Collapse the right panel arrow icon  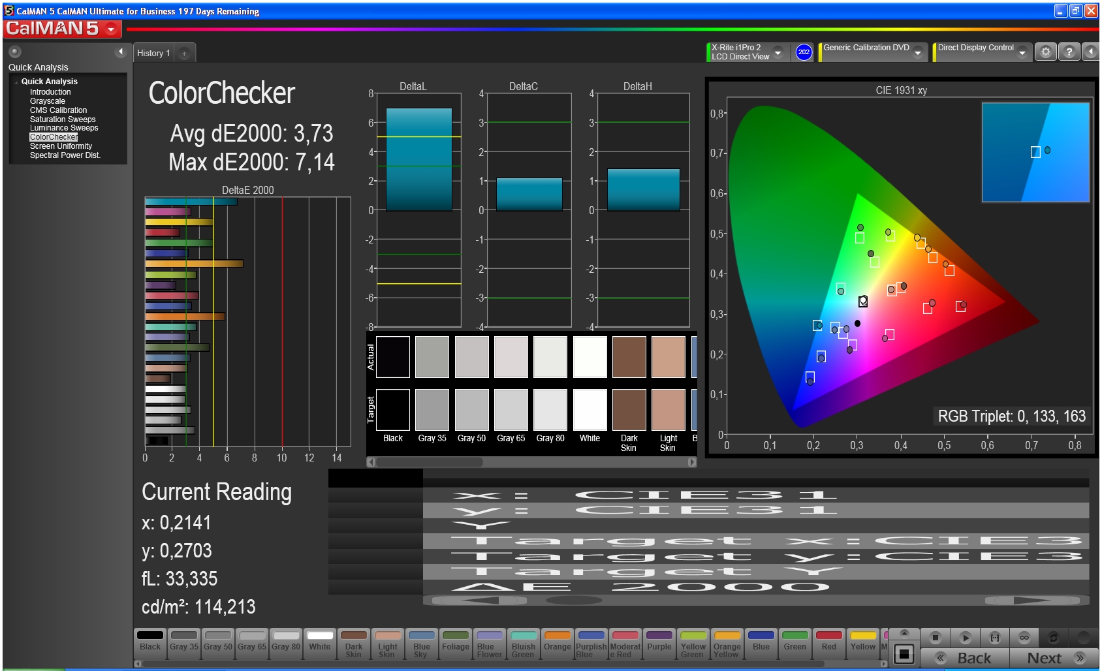point(1090,52)
